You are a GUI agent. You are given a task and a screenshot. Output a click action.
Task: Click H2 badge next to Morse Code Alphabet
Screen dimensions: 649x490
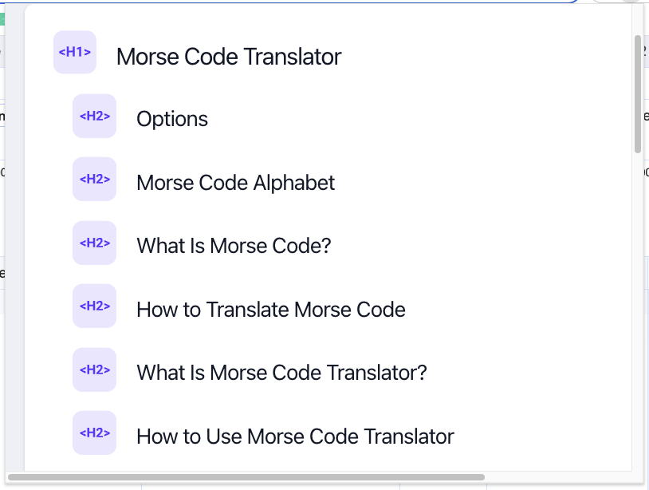pos(94,179)
